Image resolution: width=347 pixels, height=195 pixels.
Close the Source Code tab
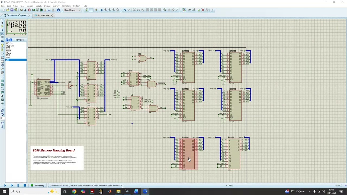[x=52, y=15]
